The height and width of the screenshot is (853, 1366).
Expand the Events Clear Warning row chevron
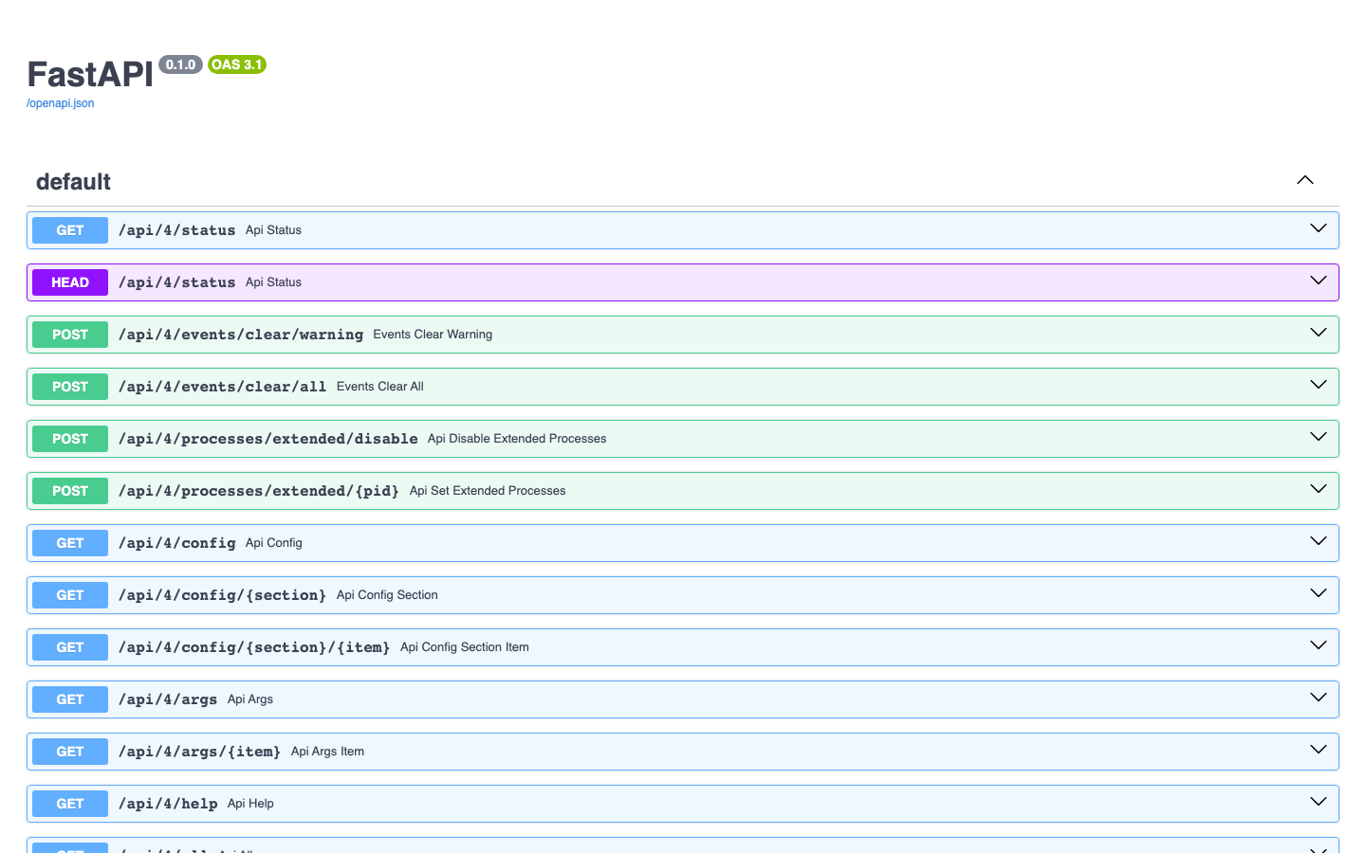pyautogui.click(x=1319, y=333)
